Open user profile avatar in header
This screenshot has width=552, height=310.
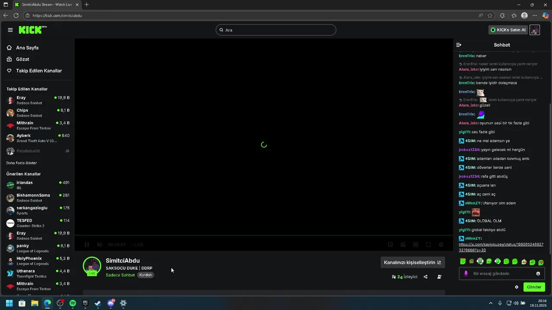(534, 30)
